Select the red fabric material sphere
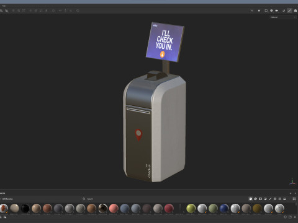Image resolution: width=298 pixels, height=223 pixels. click(x=169, y=208)
